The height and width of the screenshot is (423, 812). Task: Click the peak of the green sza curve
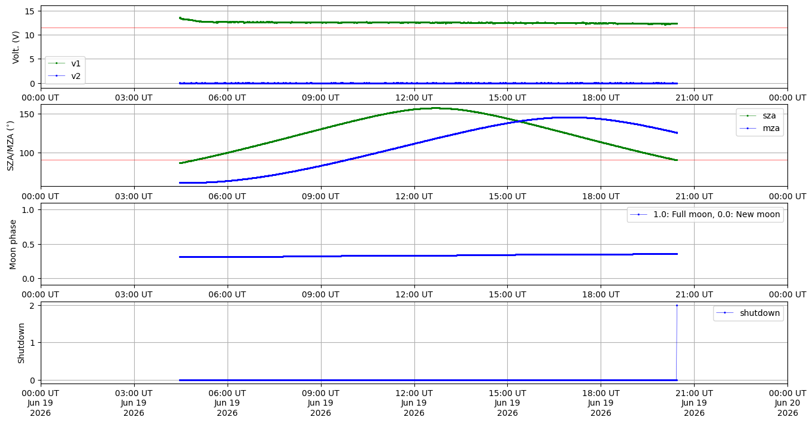(x=432, y=108)
